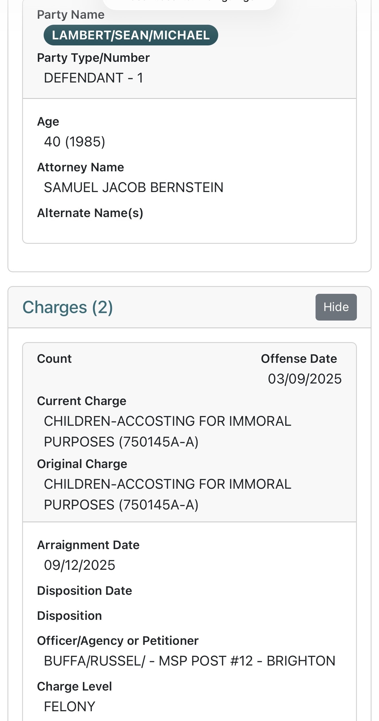Hide the Charges section
The height and width of the screenshot is (721, 379).
pyautogui.click(x=336, y=307)
